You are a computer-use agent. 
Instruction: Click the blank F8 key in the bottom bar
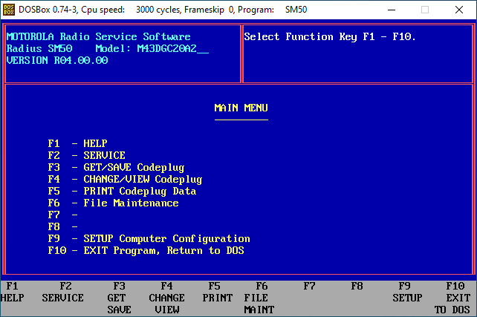click(357, 287)
